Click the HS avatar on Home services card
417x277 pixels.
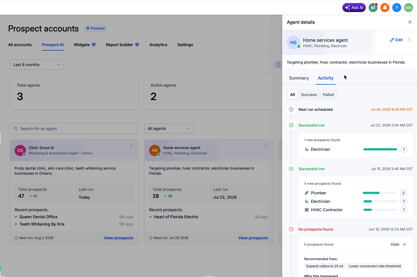point(155,150)
